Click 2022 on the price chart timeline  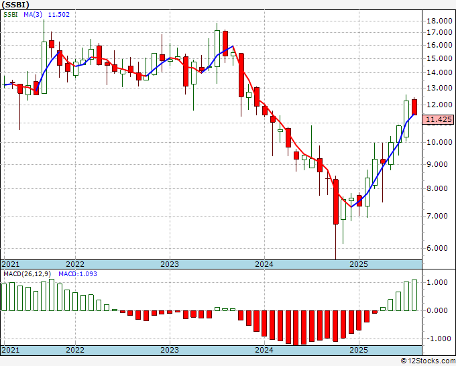[75, 264]
